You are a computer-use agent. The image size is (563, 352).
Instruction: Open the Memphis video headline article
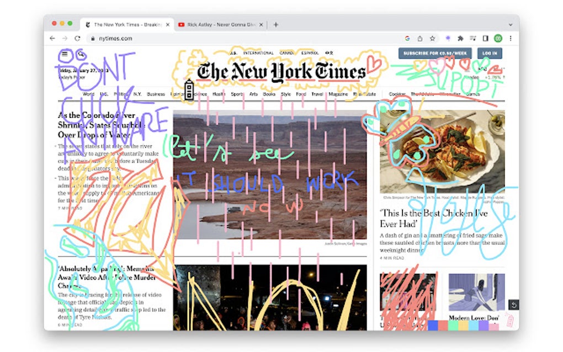[107, 277]
